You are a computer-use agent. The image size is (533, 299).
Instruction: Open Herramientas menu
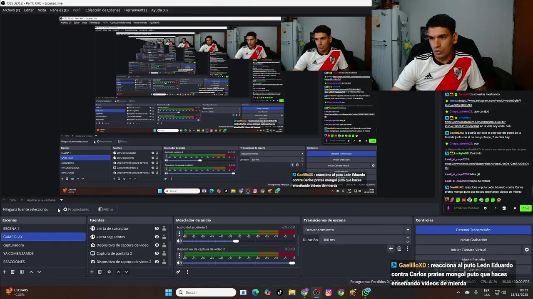[136, 10]
